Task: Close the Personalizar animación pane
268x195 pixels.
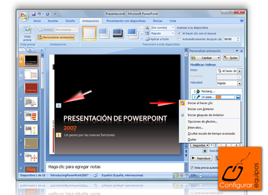Action: [x=242, y=51]
